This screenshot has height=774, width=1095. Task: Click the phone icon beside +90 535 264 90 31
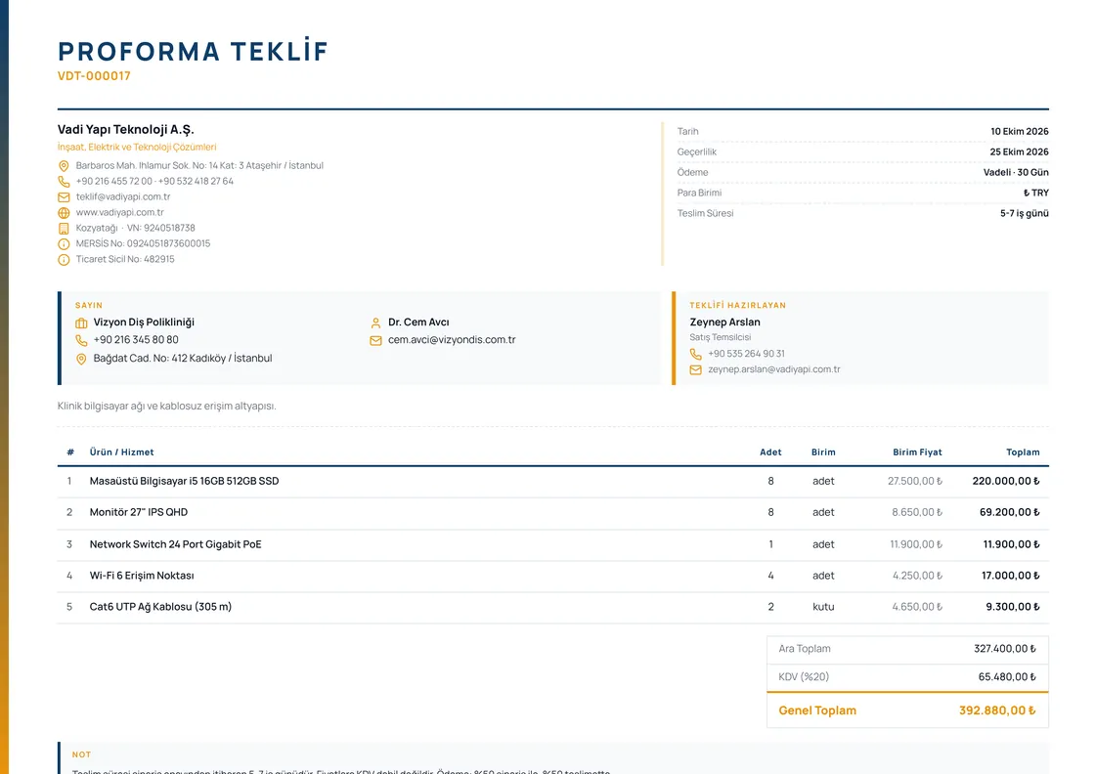pyautogui.click(x=695, y=354)
